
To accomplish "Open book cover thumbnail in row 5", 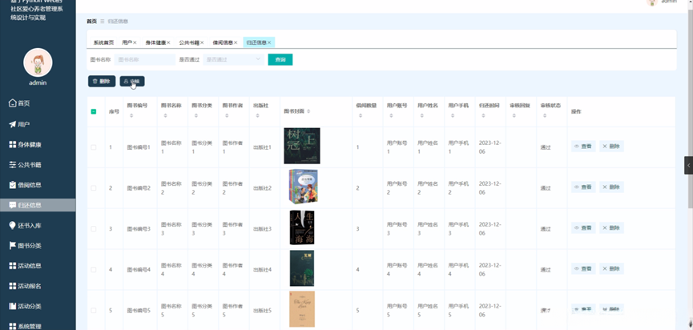I will pyautogui.click(x=302, y=309).
